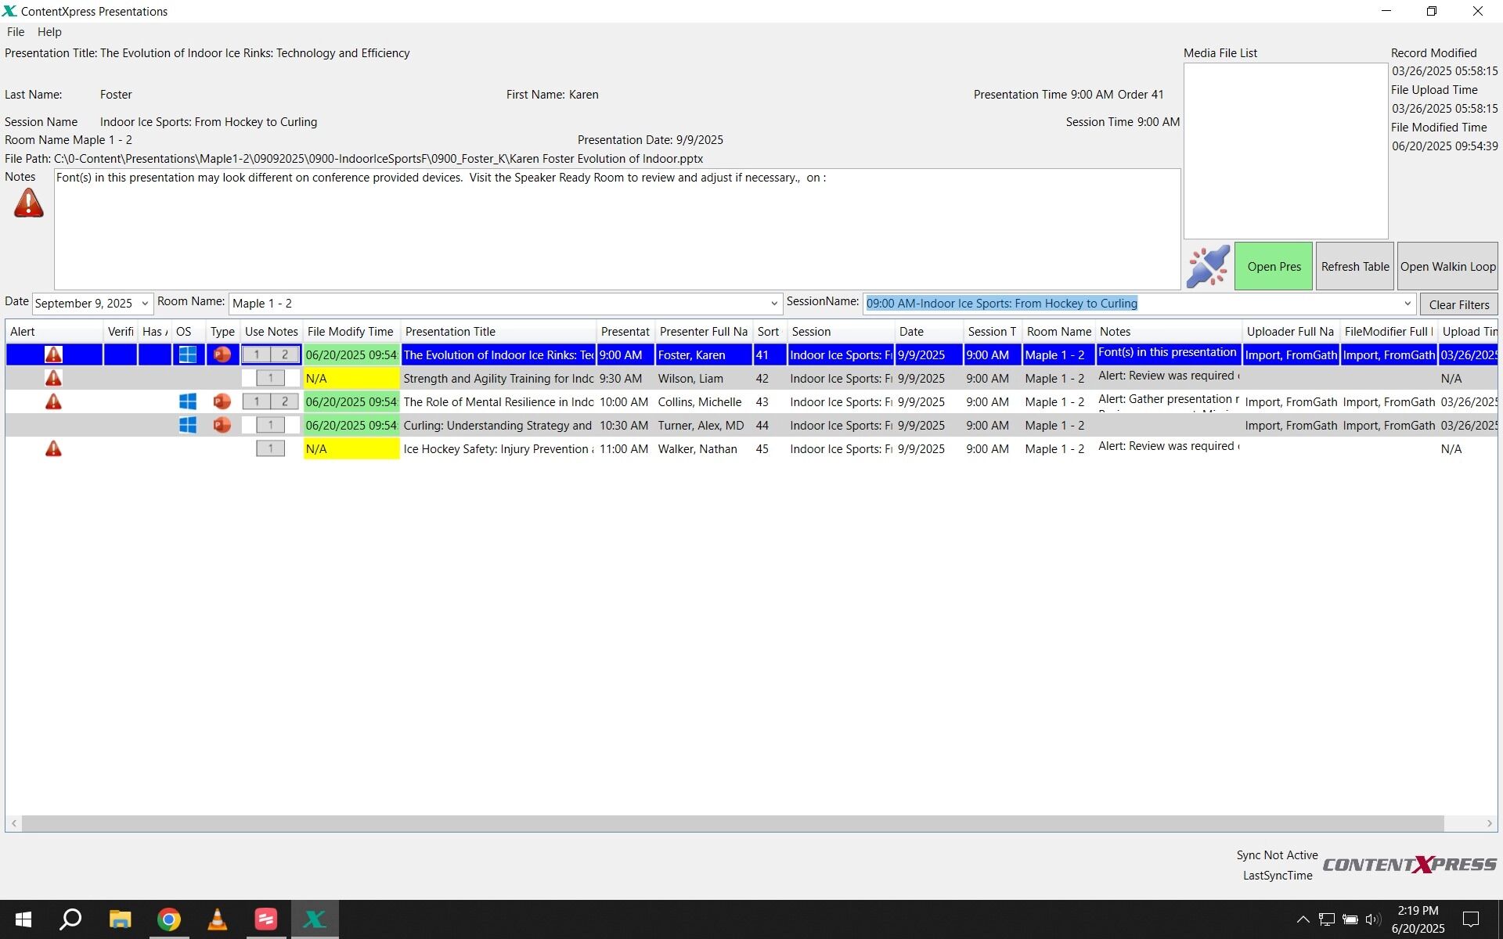
Task: Click Windows OS icon in Curling presentation row
Action: coord(188,425)
